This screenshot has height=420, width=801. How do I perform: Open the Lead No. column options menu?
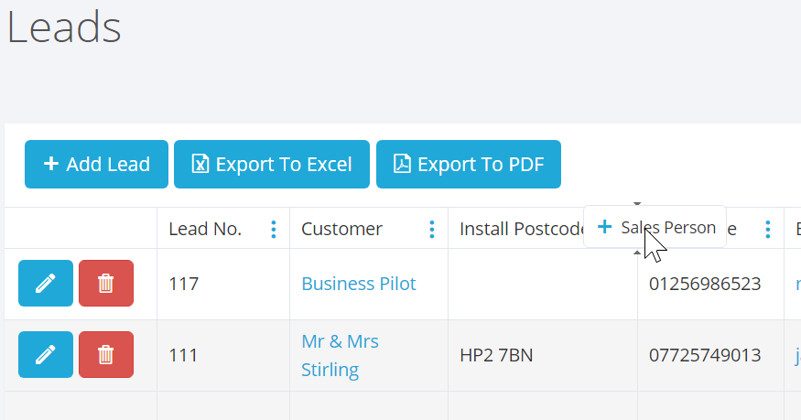pos(274,229)
